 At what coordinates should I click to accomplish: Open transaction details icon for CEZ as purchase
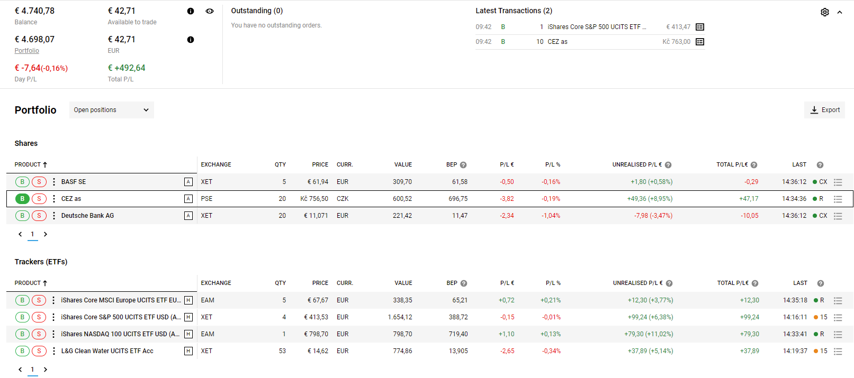click(x=699, y=42)
